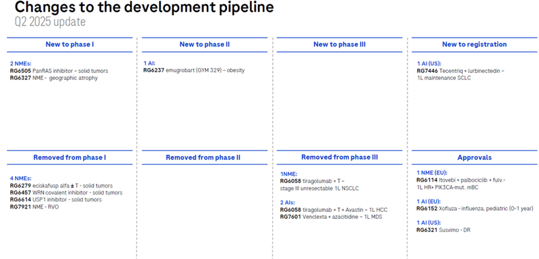Click the 'New to phase II' header
This screenshot has width=539, height=259.
205,44
